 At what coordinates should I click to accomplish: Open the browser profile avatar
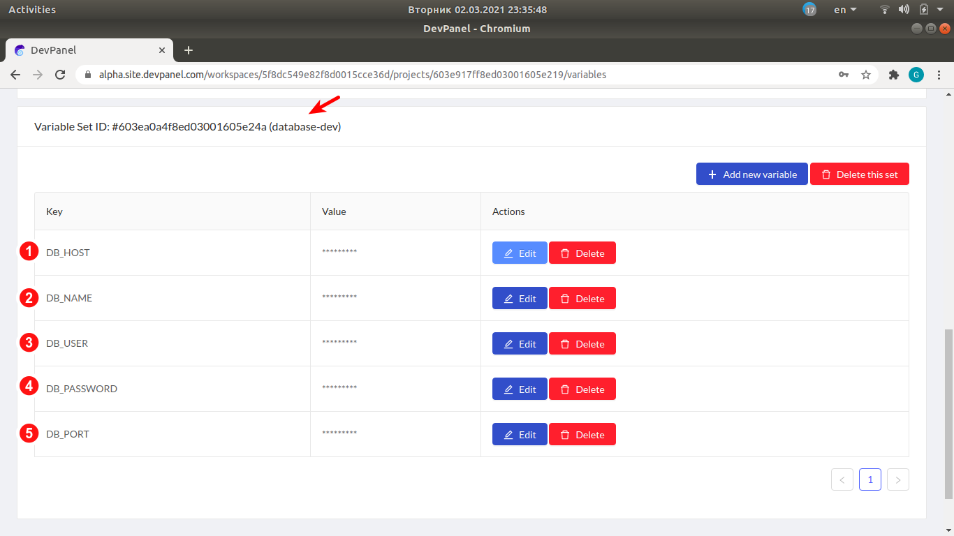tap(916, 75)
